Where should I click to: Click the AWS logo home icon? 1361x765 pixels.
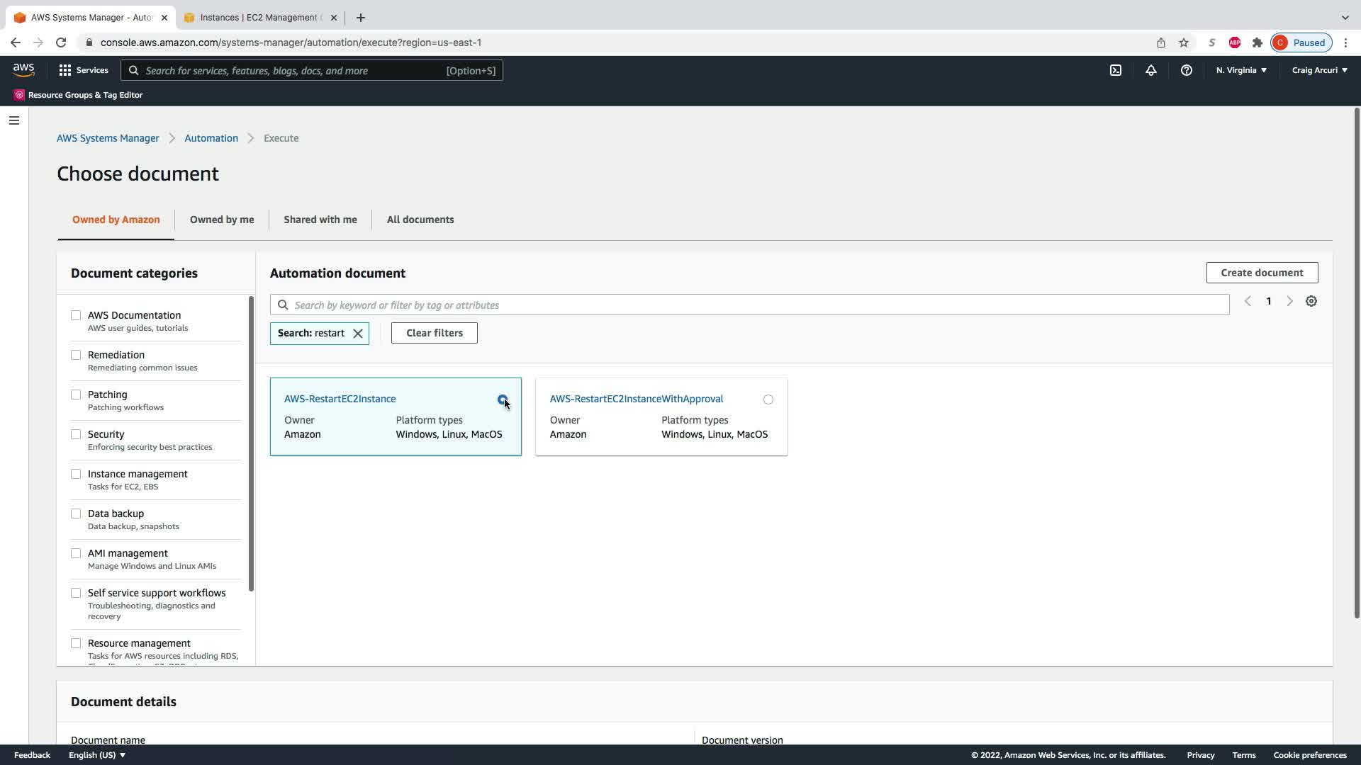coord(23,70)
